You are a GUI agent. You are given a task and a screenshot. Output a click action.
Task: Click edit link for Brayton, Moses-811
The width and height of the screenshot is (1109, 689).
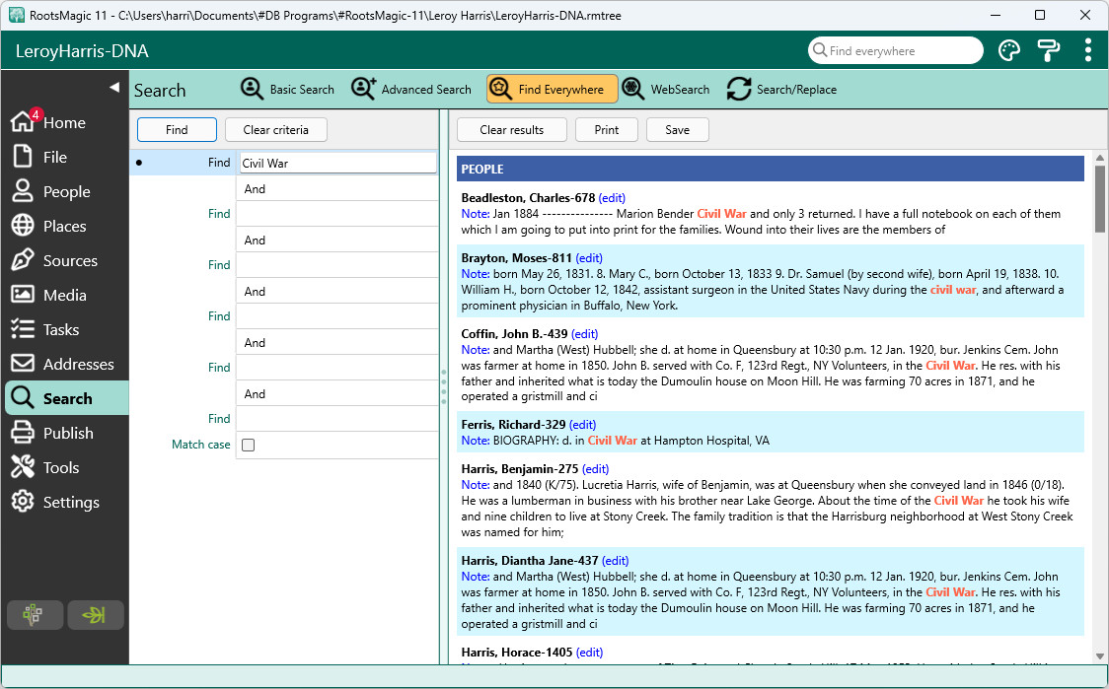[x=589, y=258]
